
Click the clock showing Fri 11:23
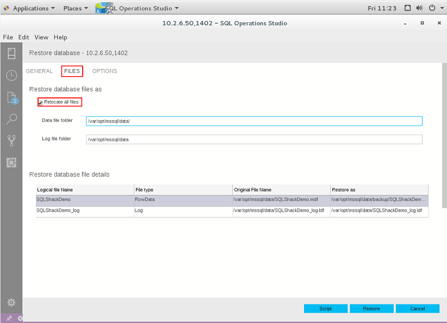(x=382, y=8)
